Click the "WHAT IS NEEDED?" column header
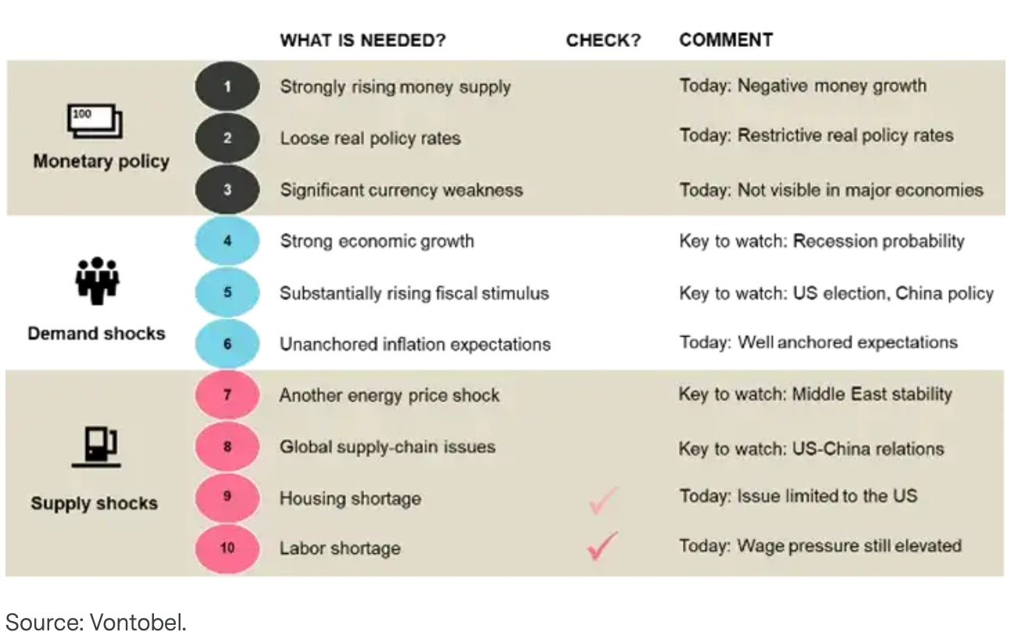Image resolution: width=1025 pixels, height=639 pixels. 362,41
